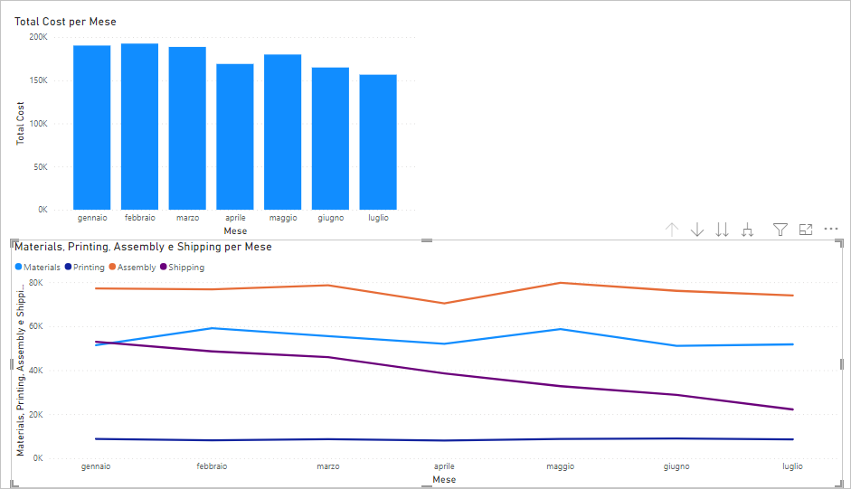Select Printing legend color marker
The height and width of the screenshot is (489, 851).
68,267
